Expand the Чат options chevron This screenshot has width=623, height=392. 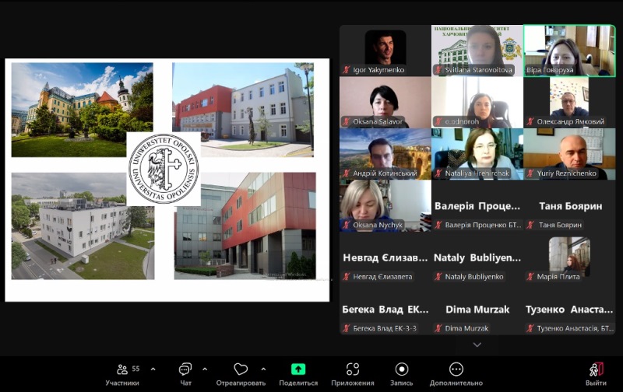pos(205,369)
